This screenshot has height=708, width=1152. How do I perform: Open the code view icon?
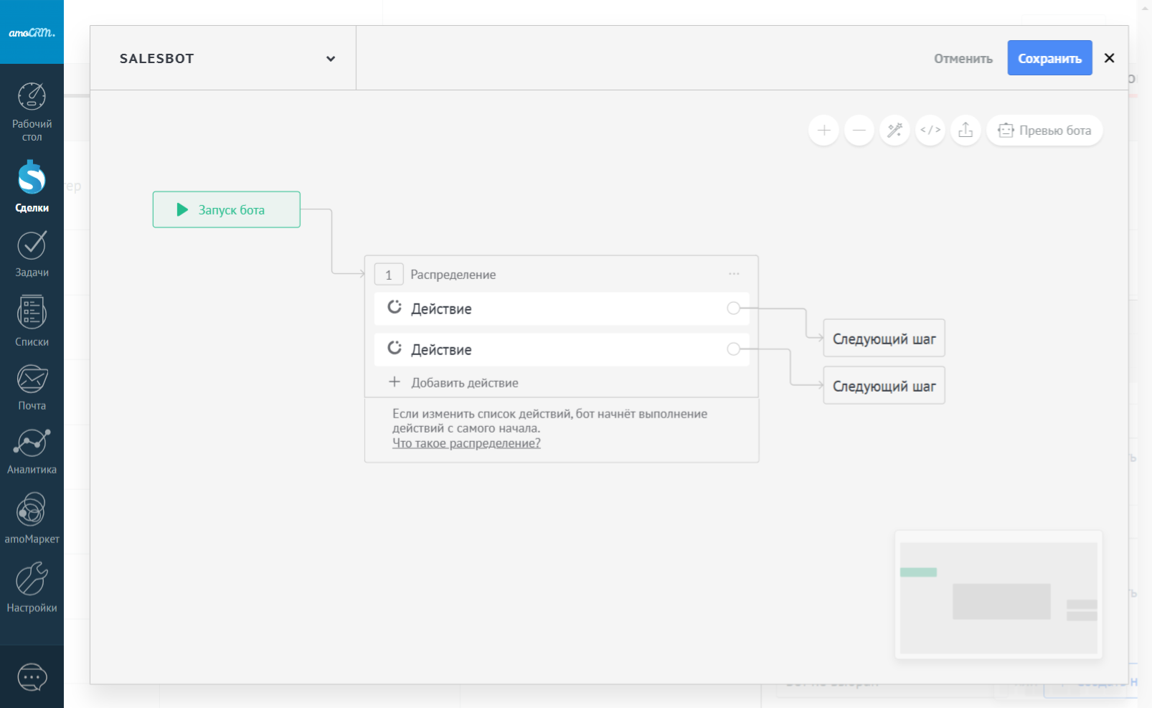point(930,131)
